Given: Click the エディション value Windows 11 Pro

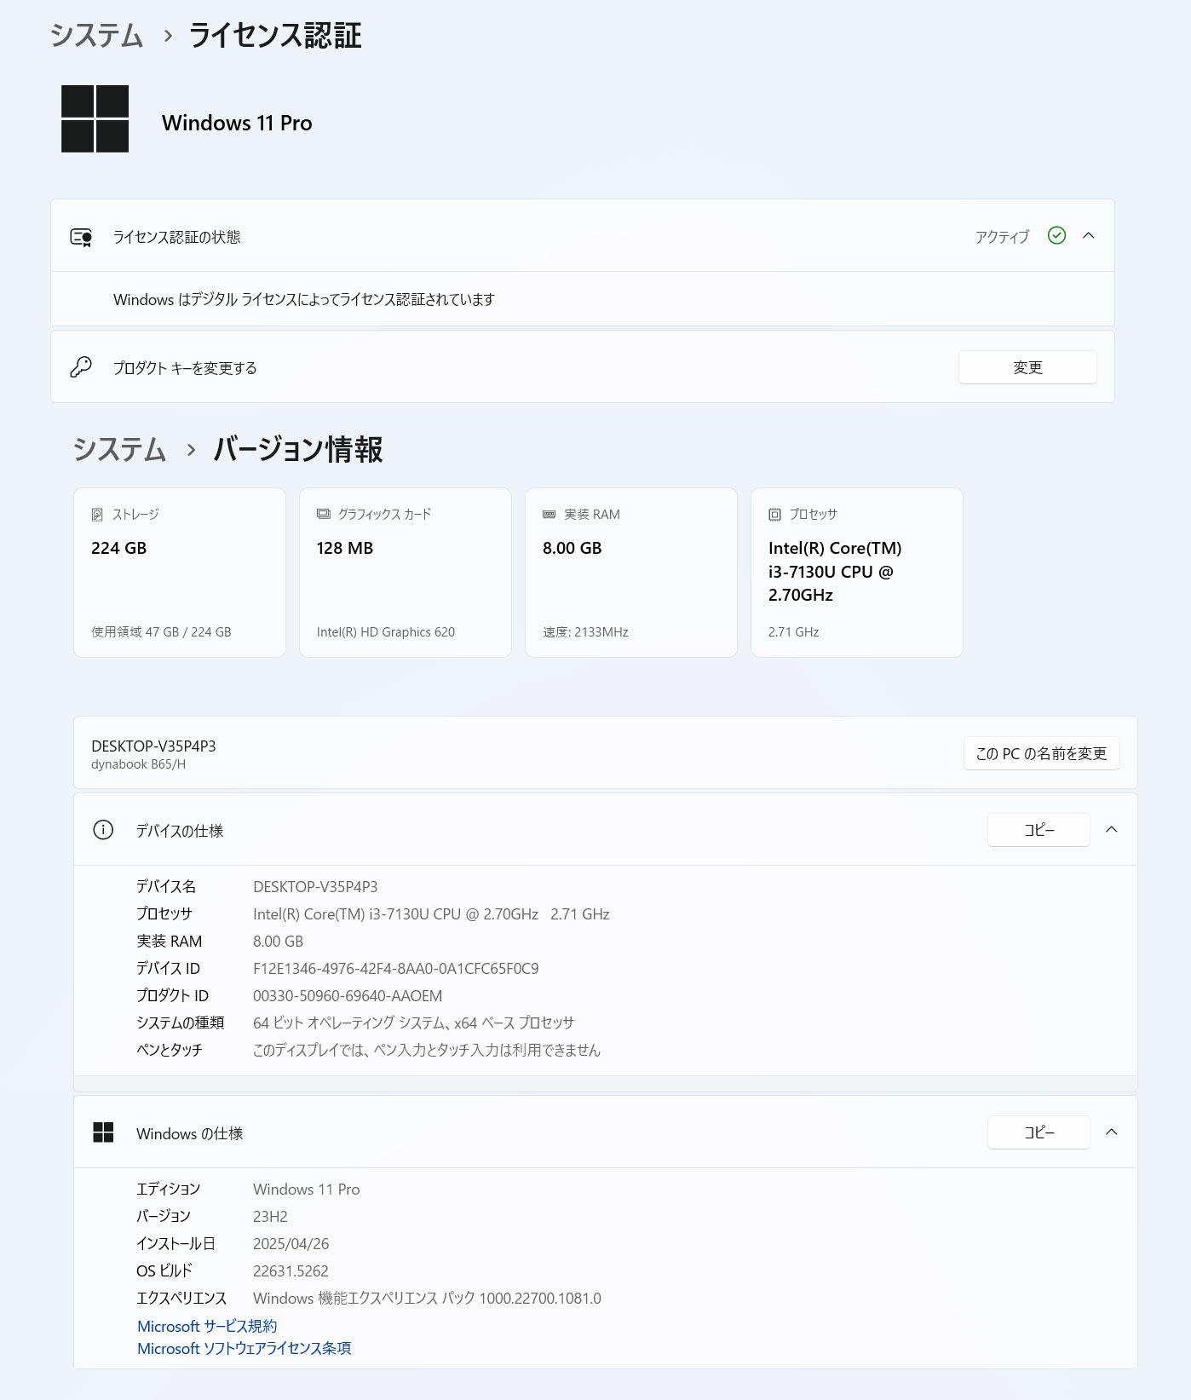Looking at the screenshot, I should pos(307,1190).
